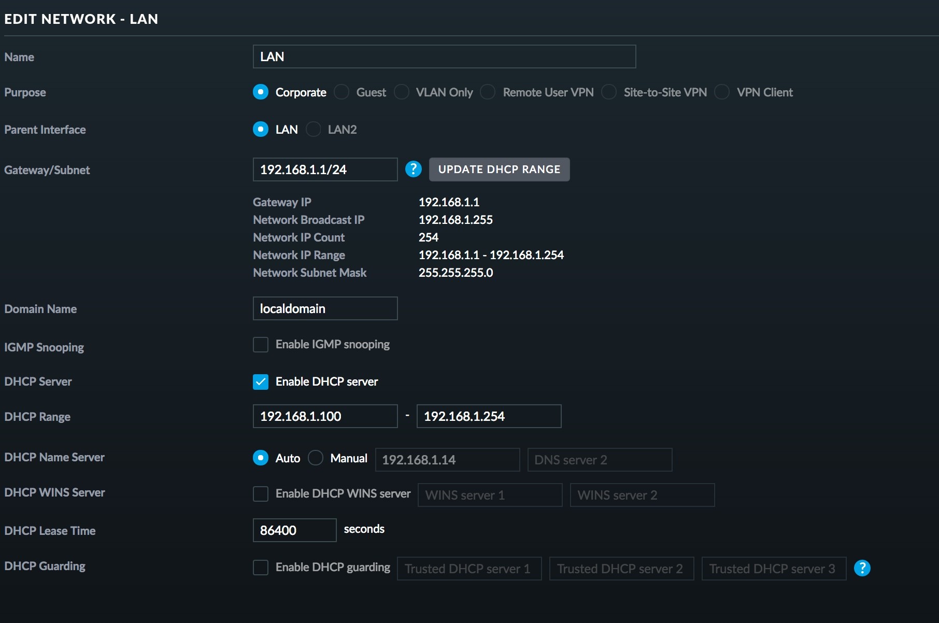Click the DHCP Guarding help icon

click(x=862, y=568)
